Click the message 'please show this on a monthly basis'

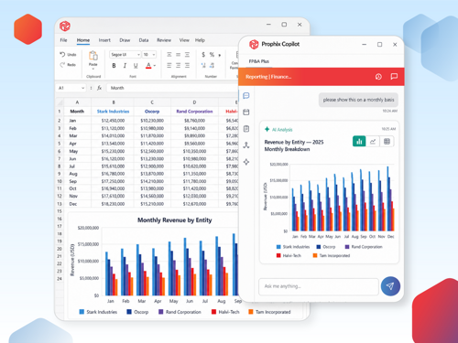358,100
